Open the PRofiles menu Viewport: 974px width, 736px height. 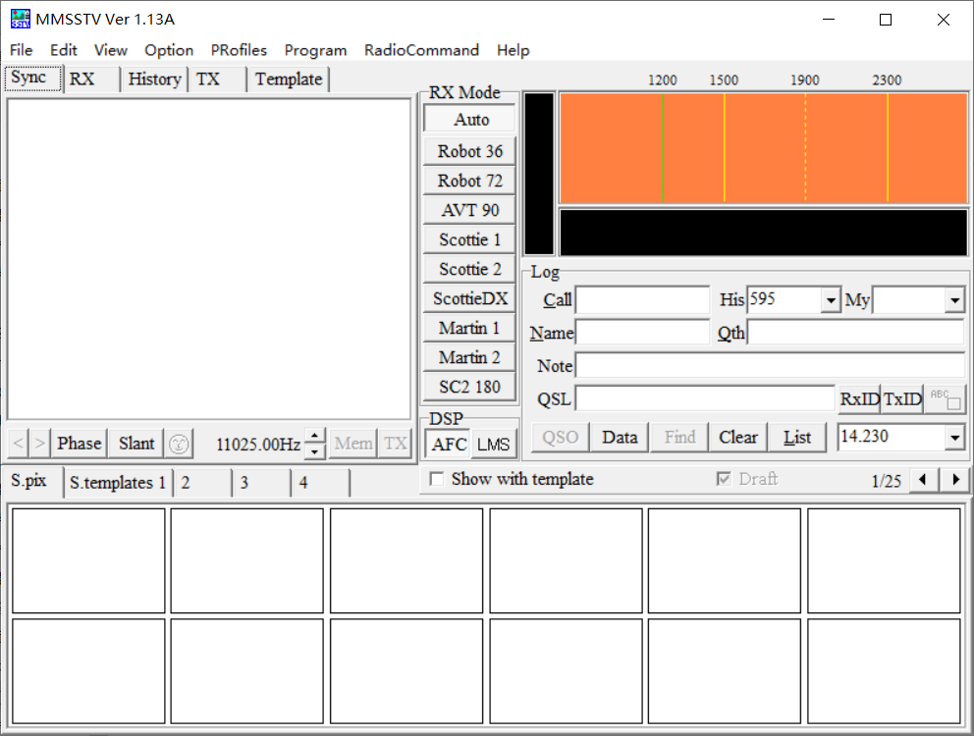(239, 50)
